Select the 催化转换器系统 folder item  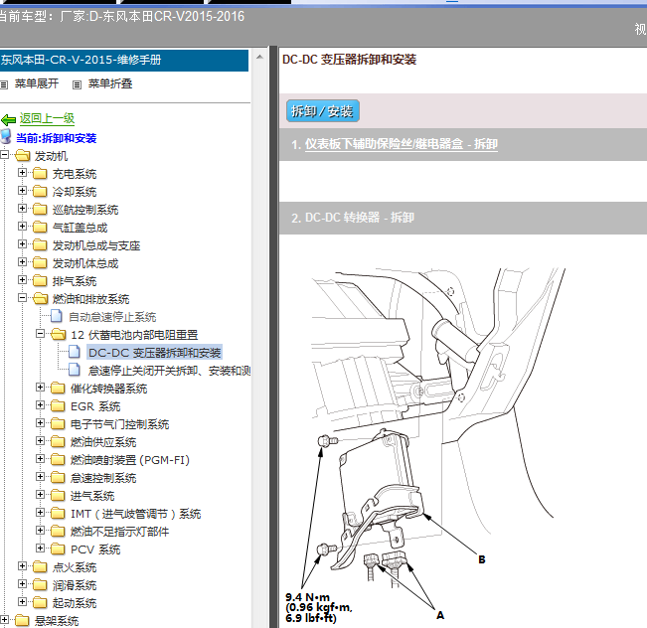click(108, 389)
